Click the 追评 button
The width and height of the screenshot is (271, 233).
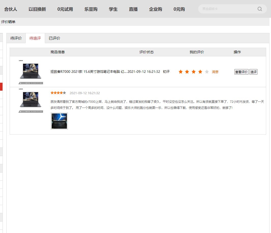253,72
